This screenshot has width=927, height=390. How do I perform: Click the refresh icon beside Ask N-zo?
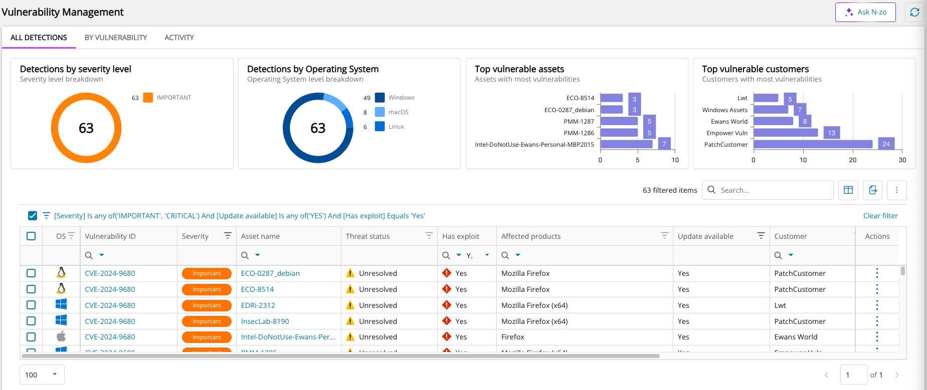point(914,12)
